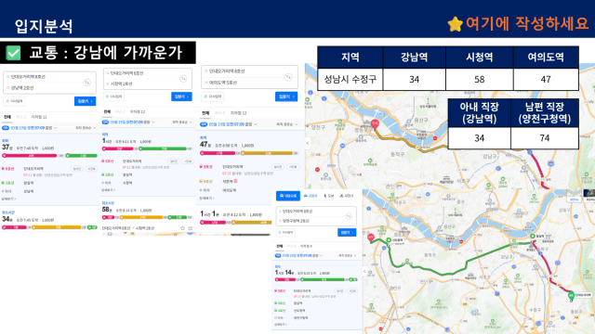Select 전체 tab in 강남역 panel
The height and width of the screenshot is (334, 595).
[x=7, y=117]
